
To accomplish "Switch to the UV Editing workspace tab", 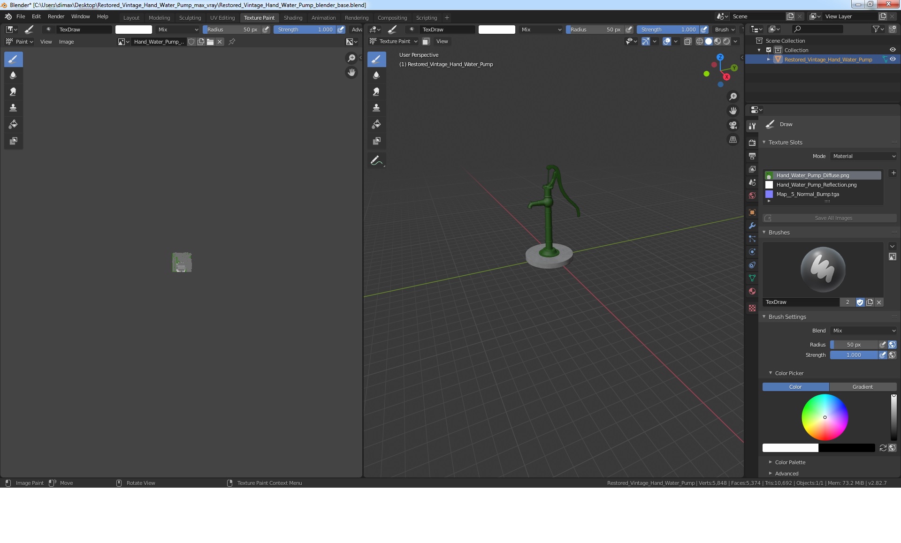I will point(222,18).
